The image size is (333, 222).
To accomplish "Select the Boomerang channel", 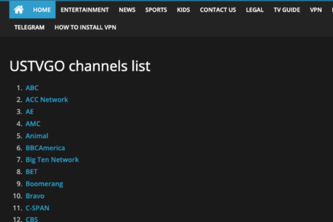I will coord(45,184).
